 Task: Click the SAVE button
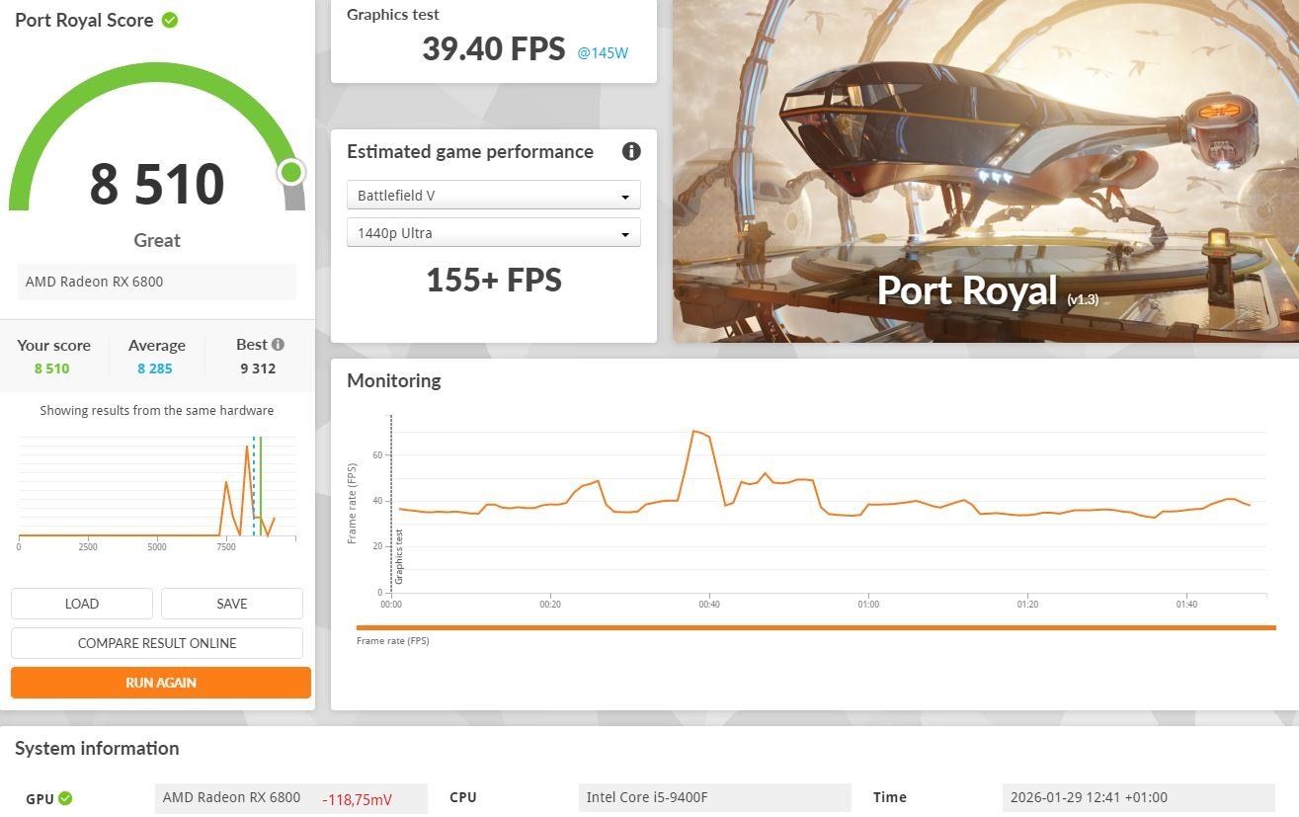point(232,604)
